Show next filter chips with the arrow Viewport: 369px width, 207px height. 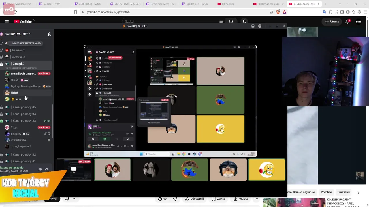358,193
